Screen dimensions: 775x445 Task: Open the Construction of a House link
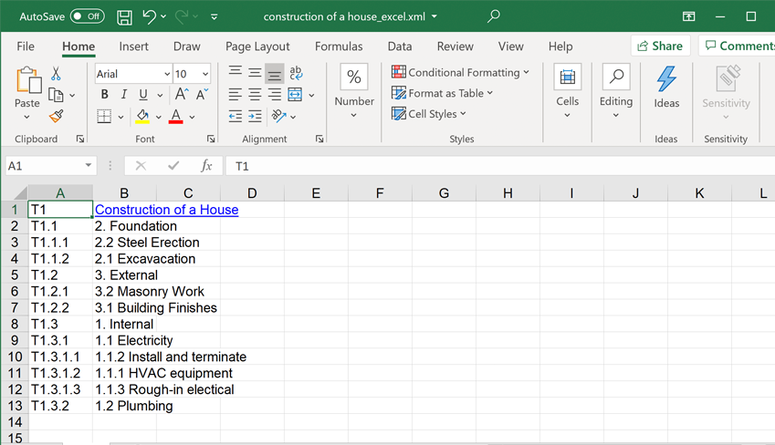tap(166, 210)
